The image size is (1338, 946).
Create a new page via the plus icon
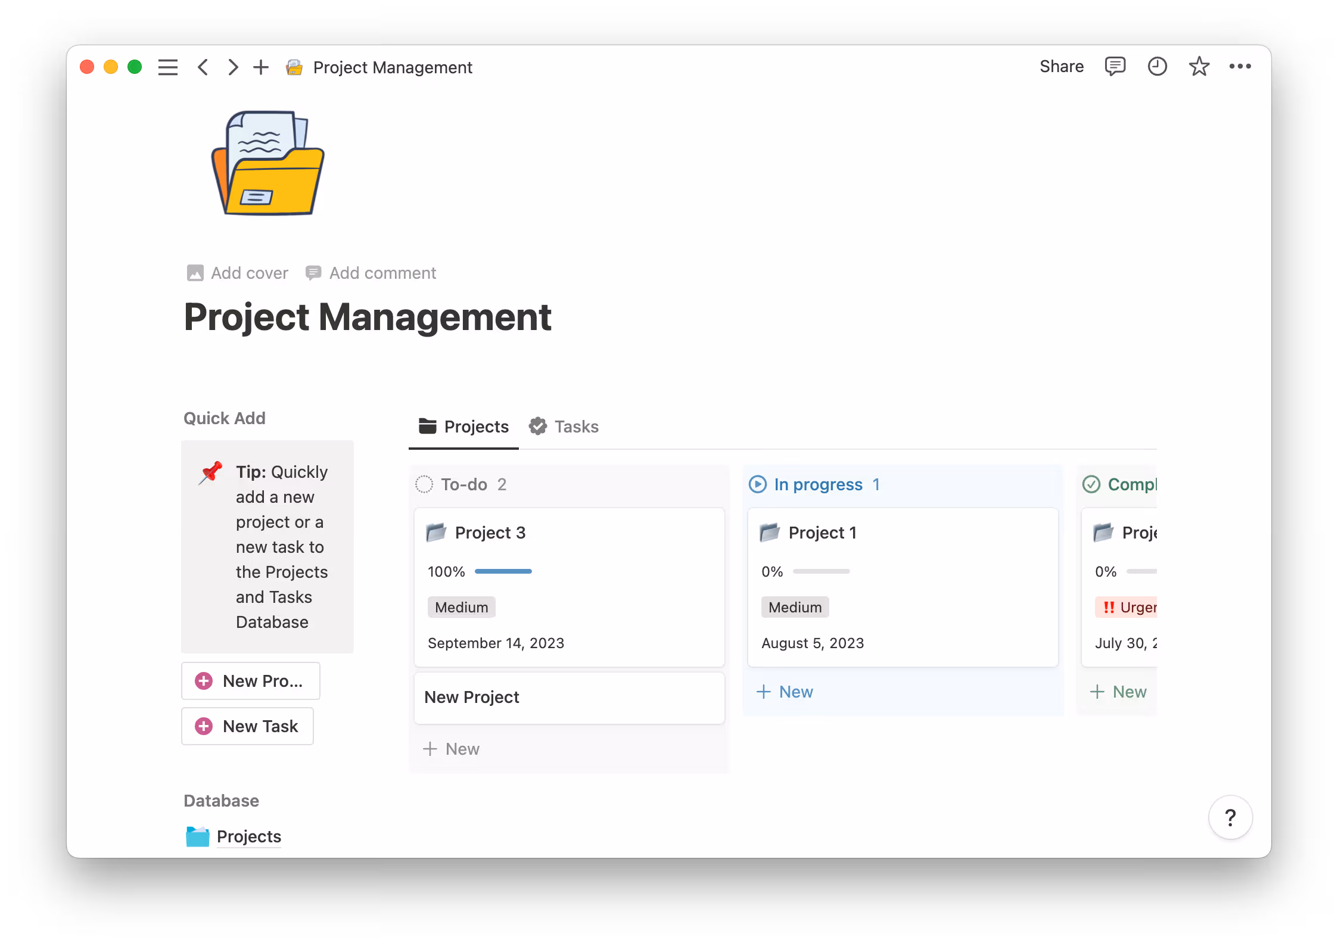(x=260, y=67)
